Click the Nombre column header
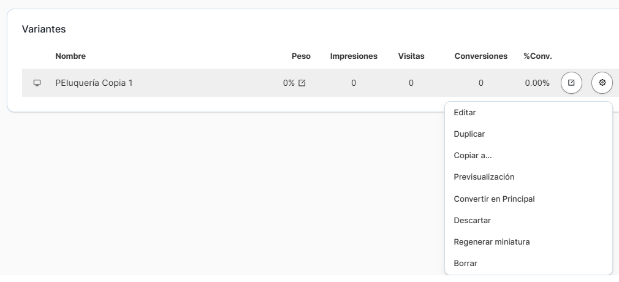619x282 pixels. tap(70, 56)
